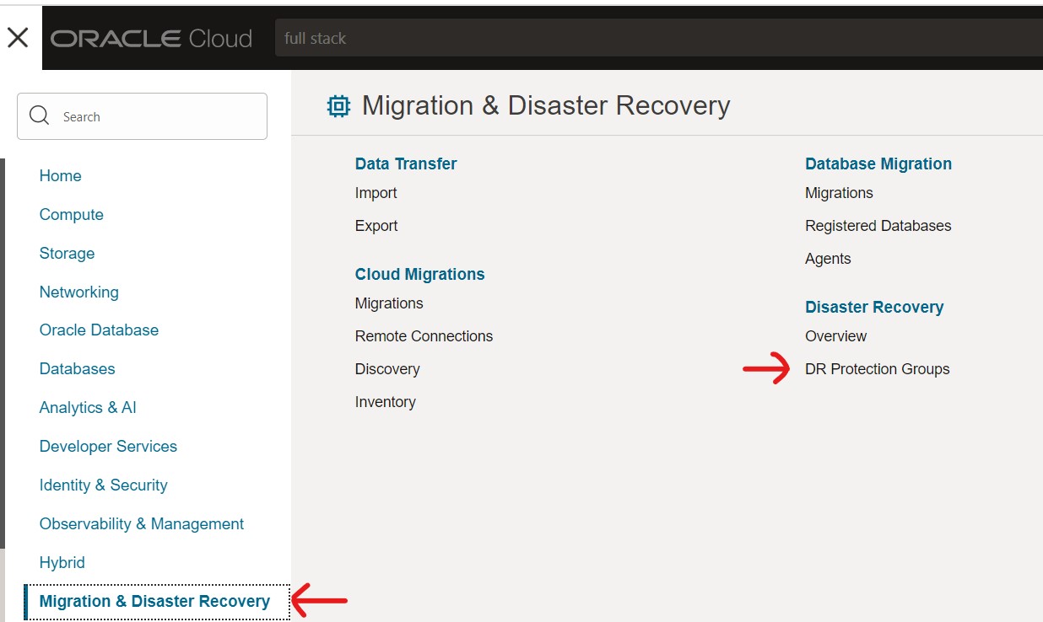Click Import under Data Transfer
This screenshot has height=622, width=1043.
pyautogui.click(x=376, y=192)
